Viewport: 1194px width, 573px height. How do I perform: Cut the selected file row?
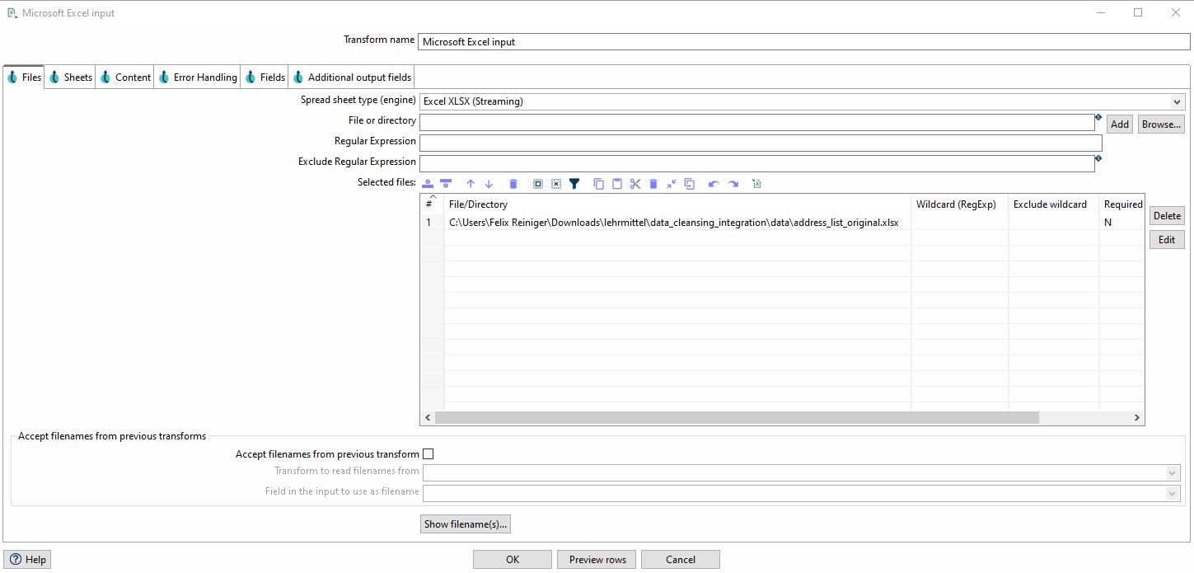point(634,183)
